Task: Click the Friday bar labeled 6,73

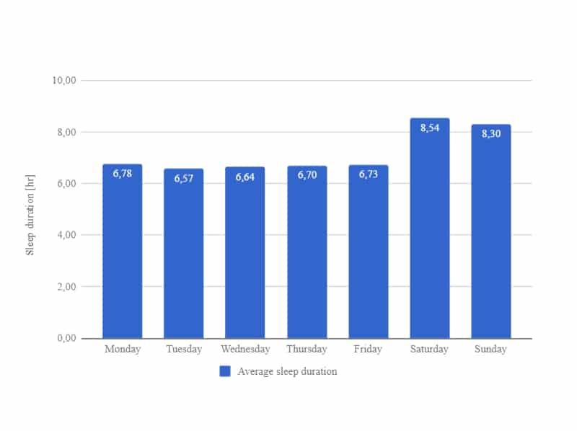Action: (369, 252)
